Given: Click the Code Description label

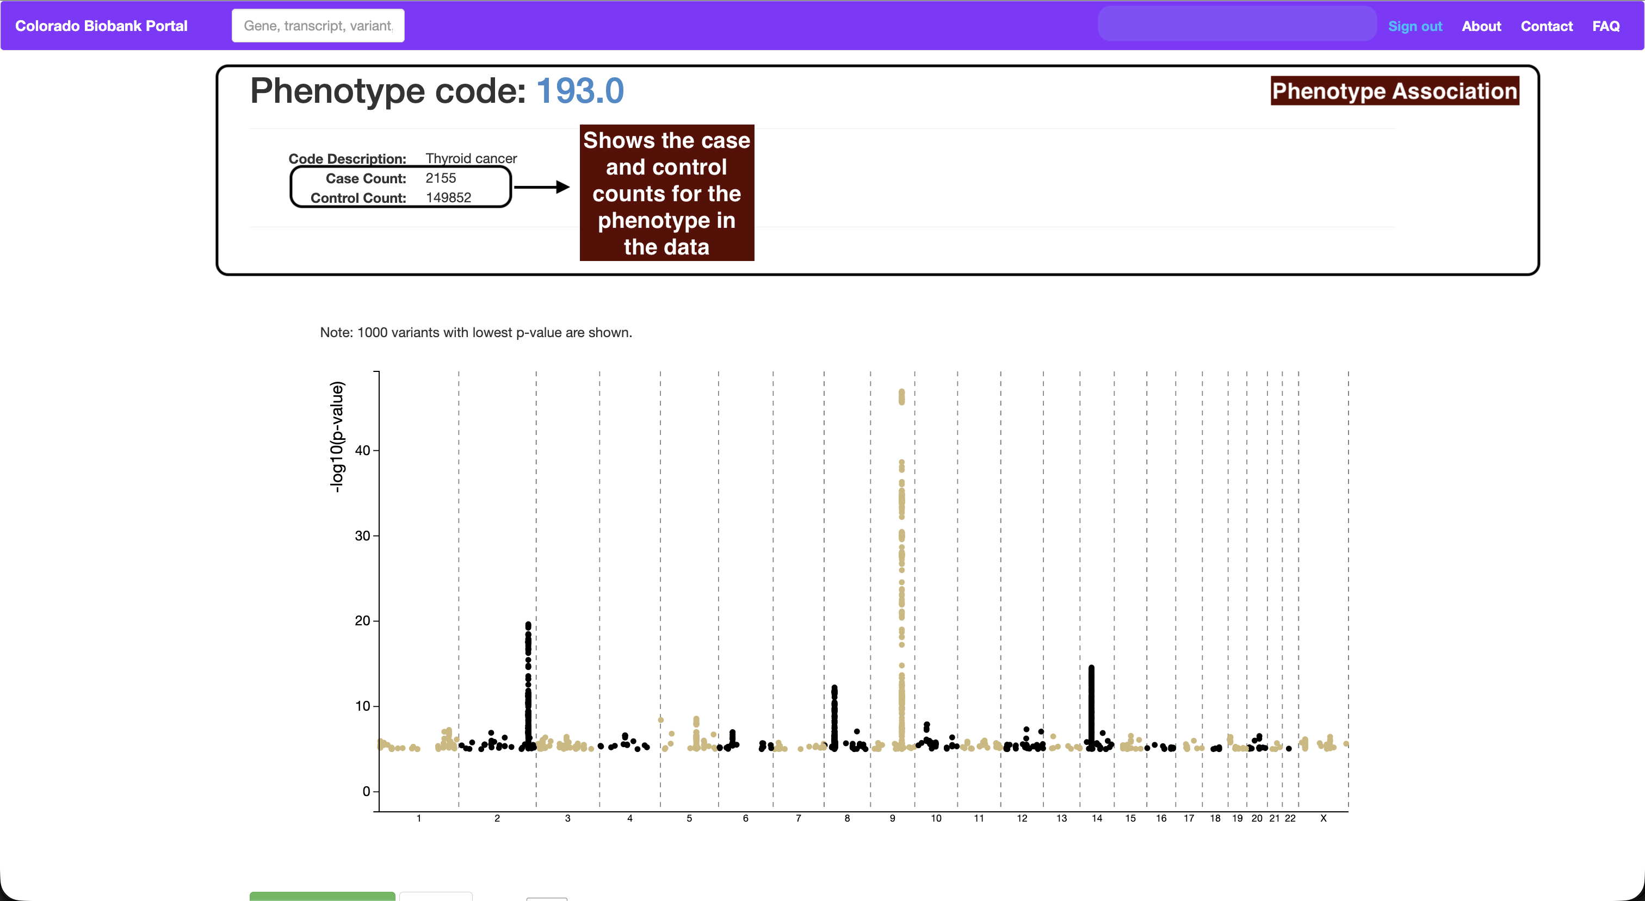Looking at the screenshot, I should 348,158.
